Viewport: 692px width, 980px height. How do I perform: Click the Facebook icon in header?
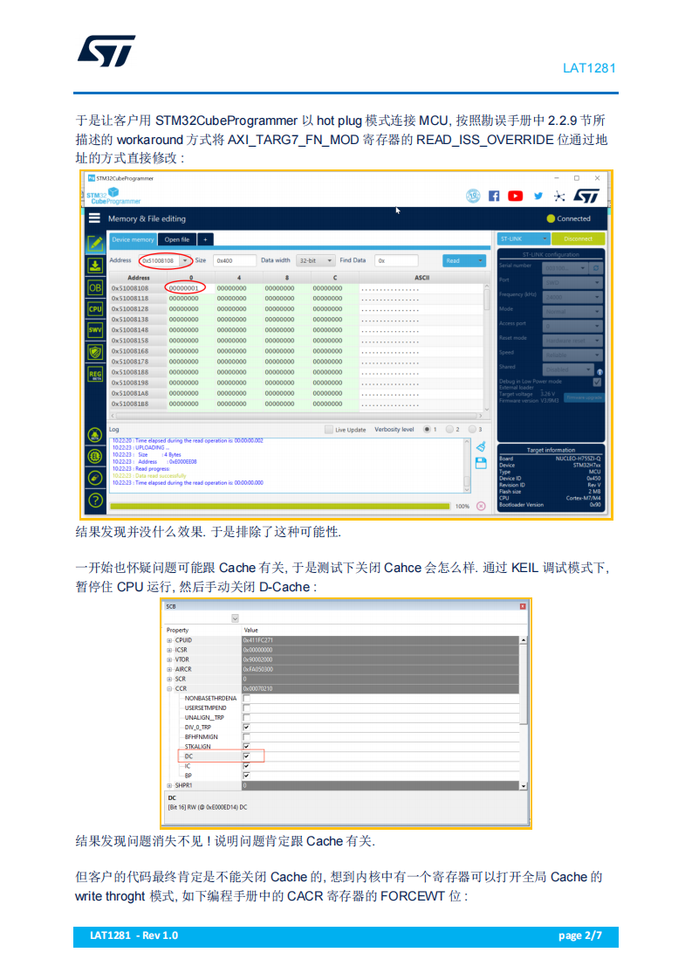click(494, 197)
